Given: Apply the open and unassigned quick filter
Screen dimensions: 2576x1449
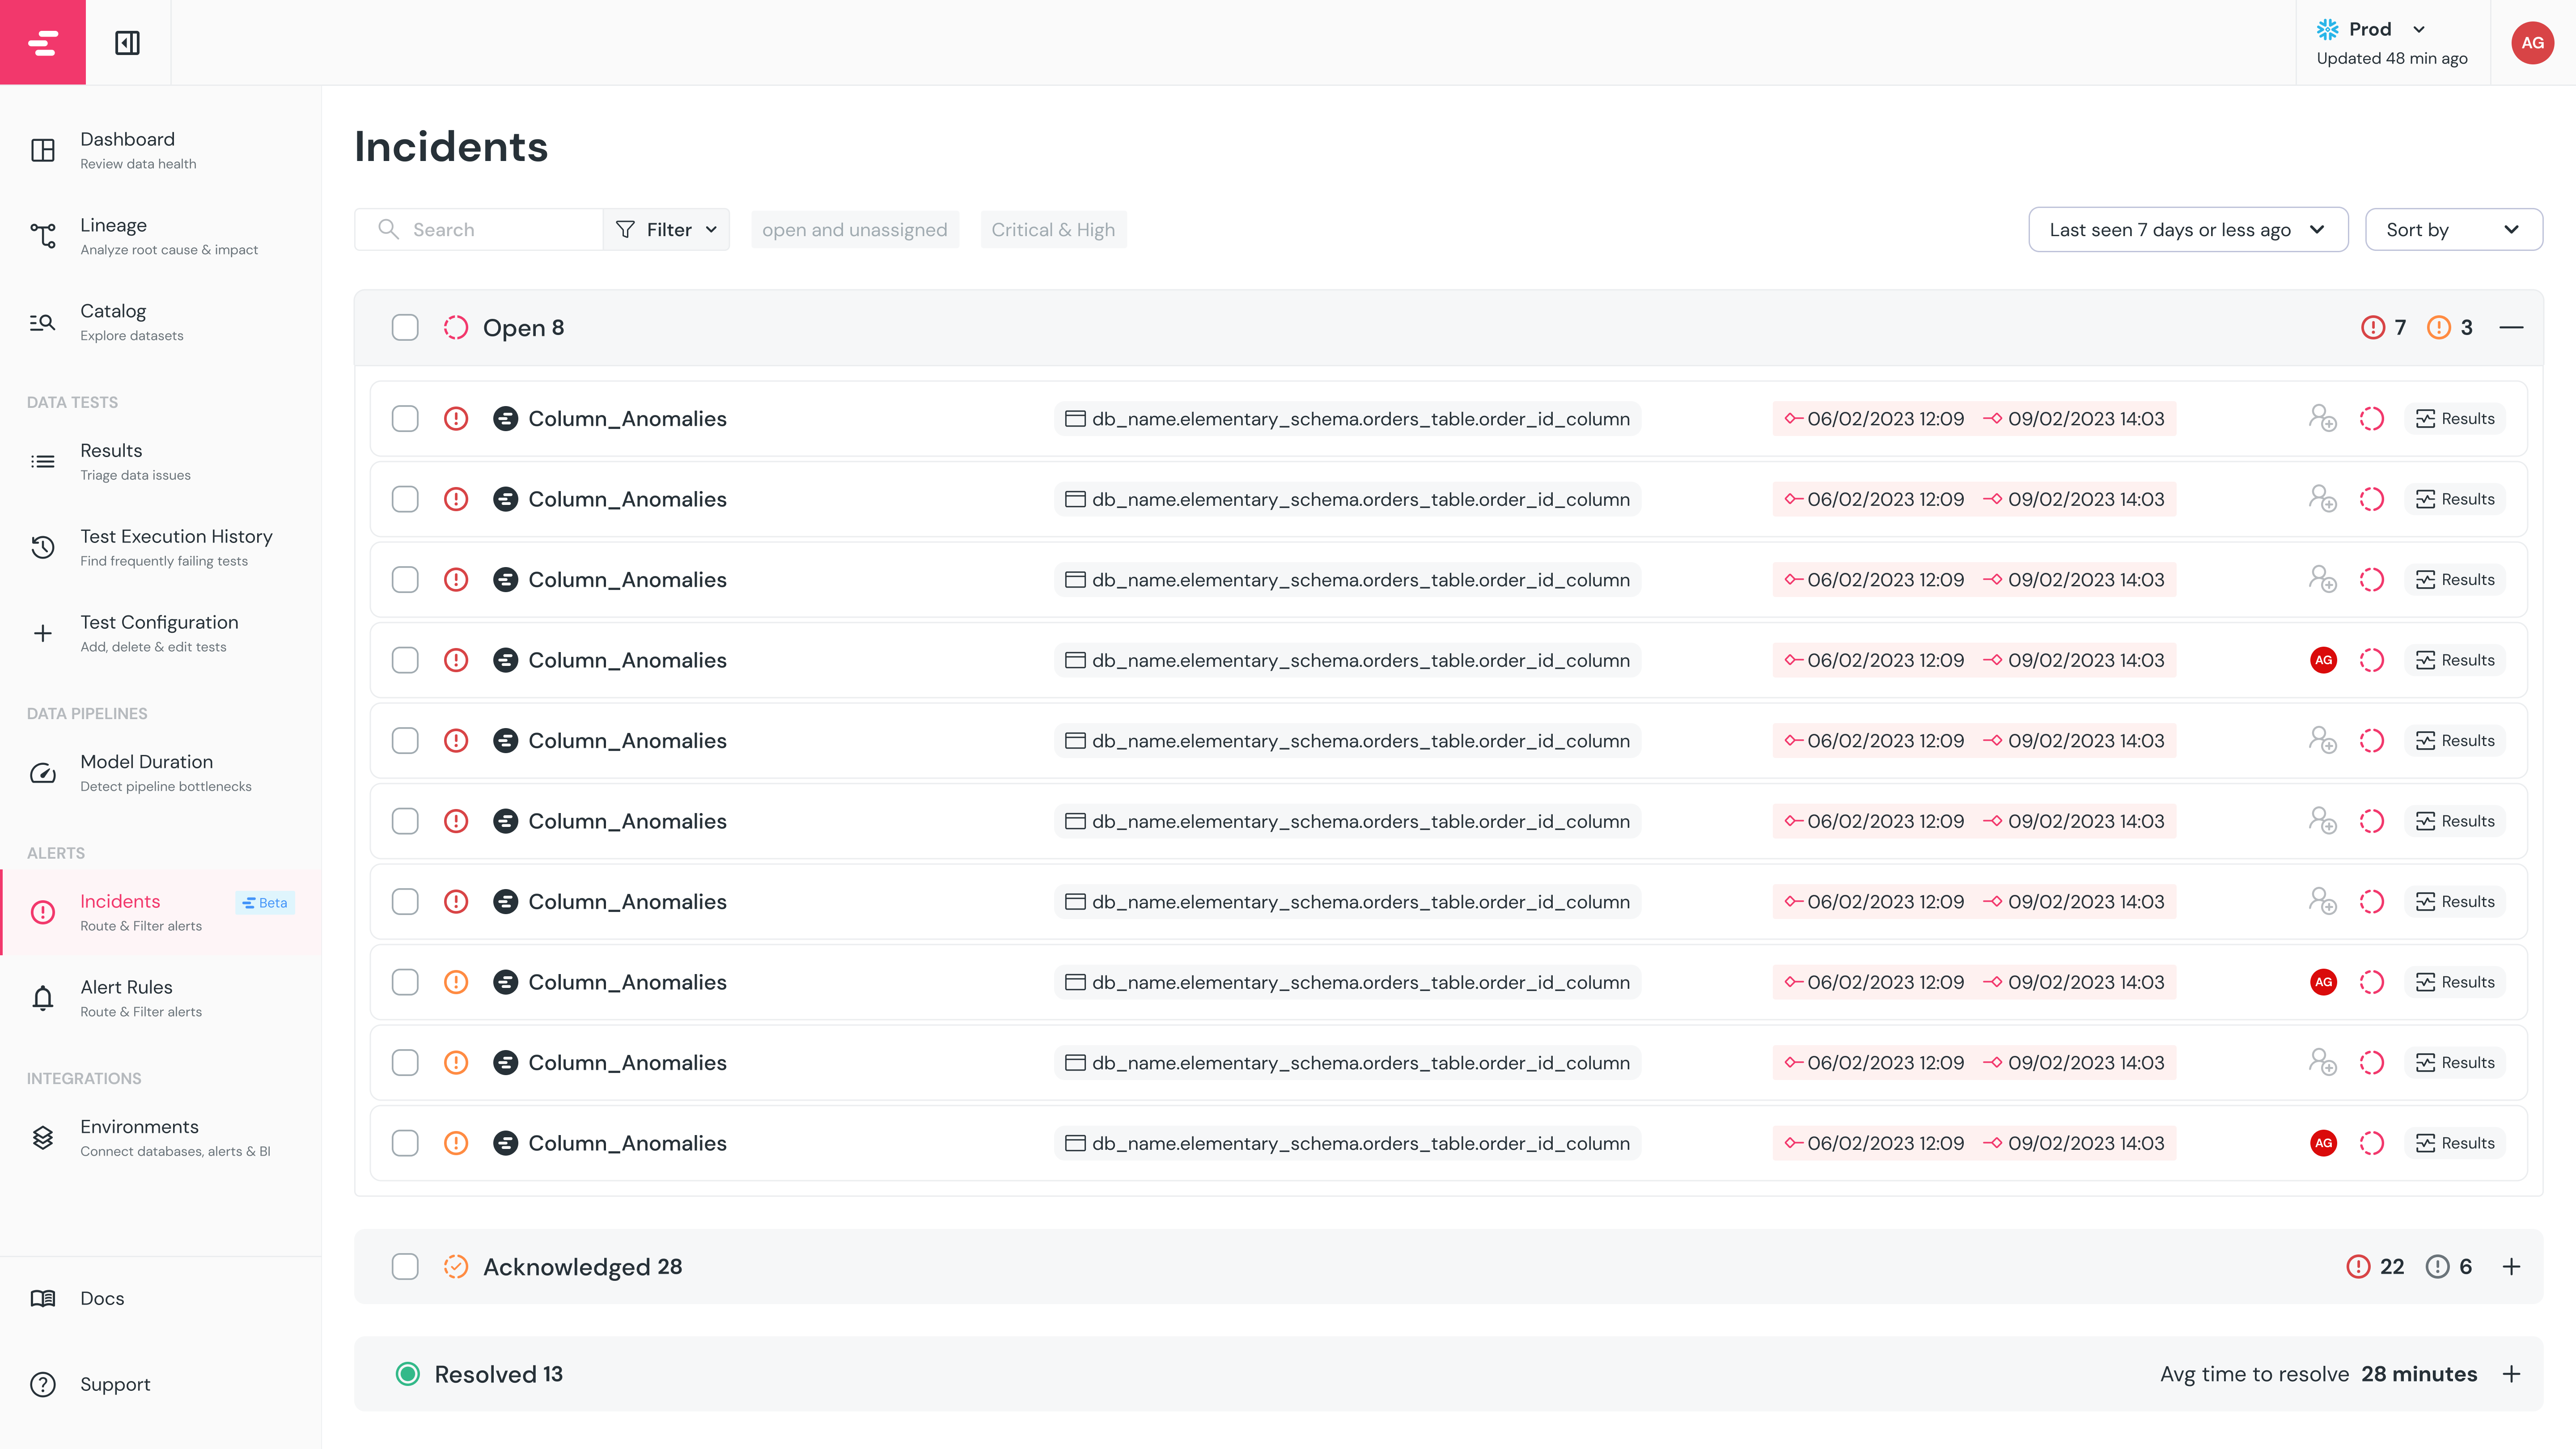Looking at the screenshot, I should pos(855,230).
